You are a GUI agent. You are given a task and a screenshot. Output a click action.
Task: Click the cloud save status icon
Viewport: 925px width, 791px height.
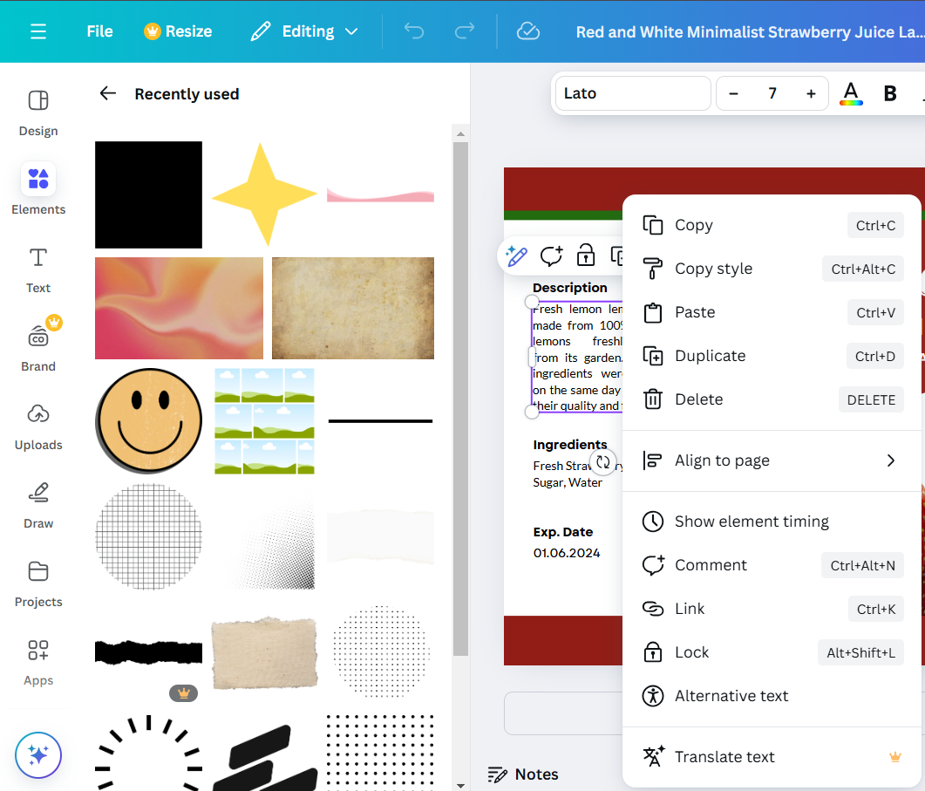click(x=528, y=31)
